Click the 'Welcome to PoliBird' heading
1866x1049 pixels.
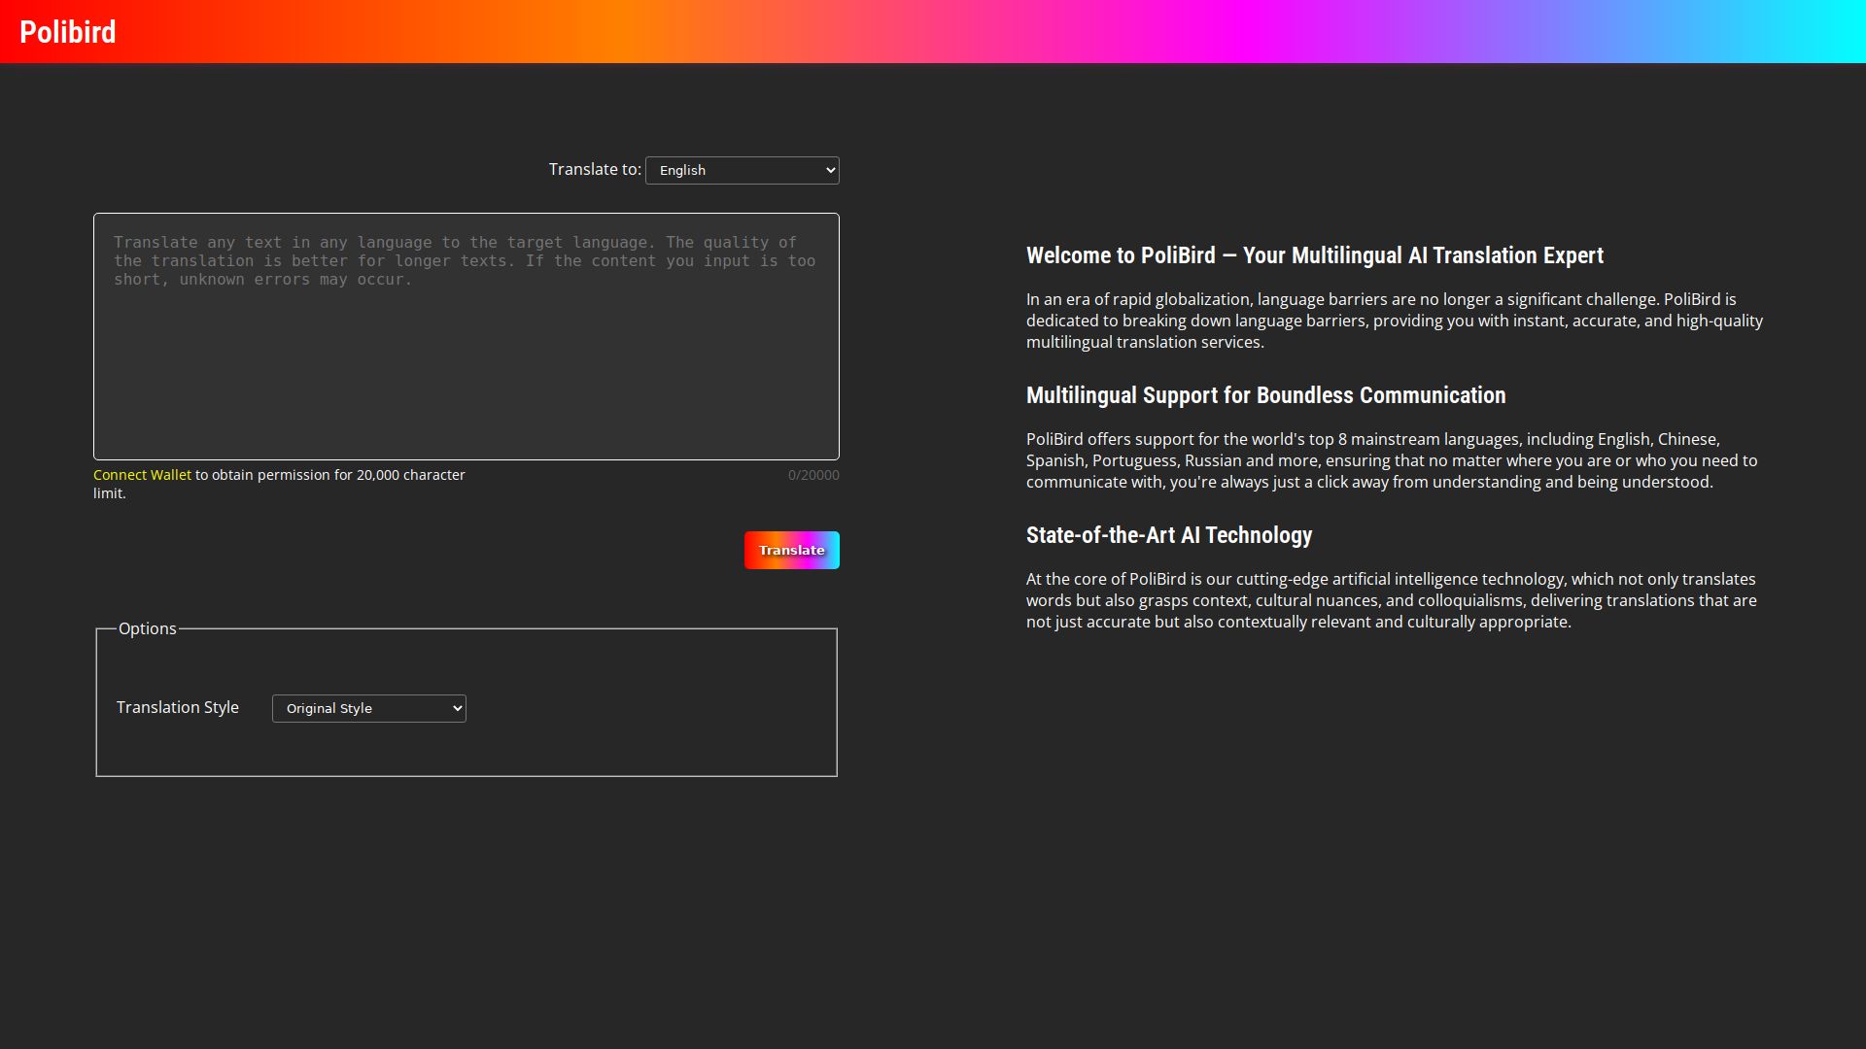point(1314,255)
